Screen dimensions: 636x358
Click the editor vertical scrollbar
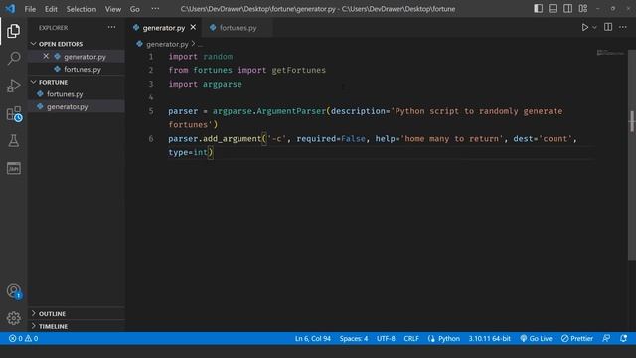point(632,154)
